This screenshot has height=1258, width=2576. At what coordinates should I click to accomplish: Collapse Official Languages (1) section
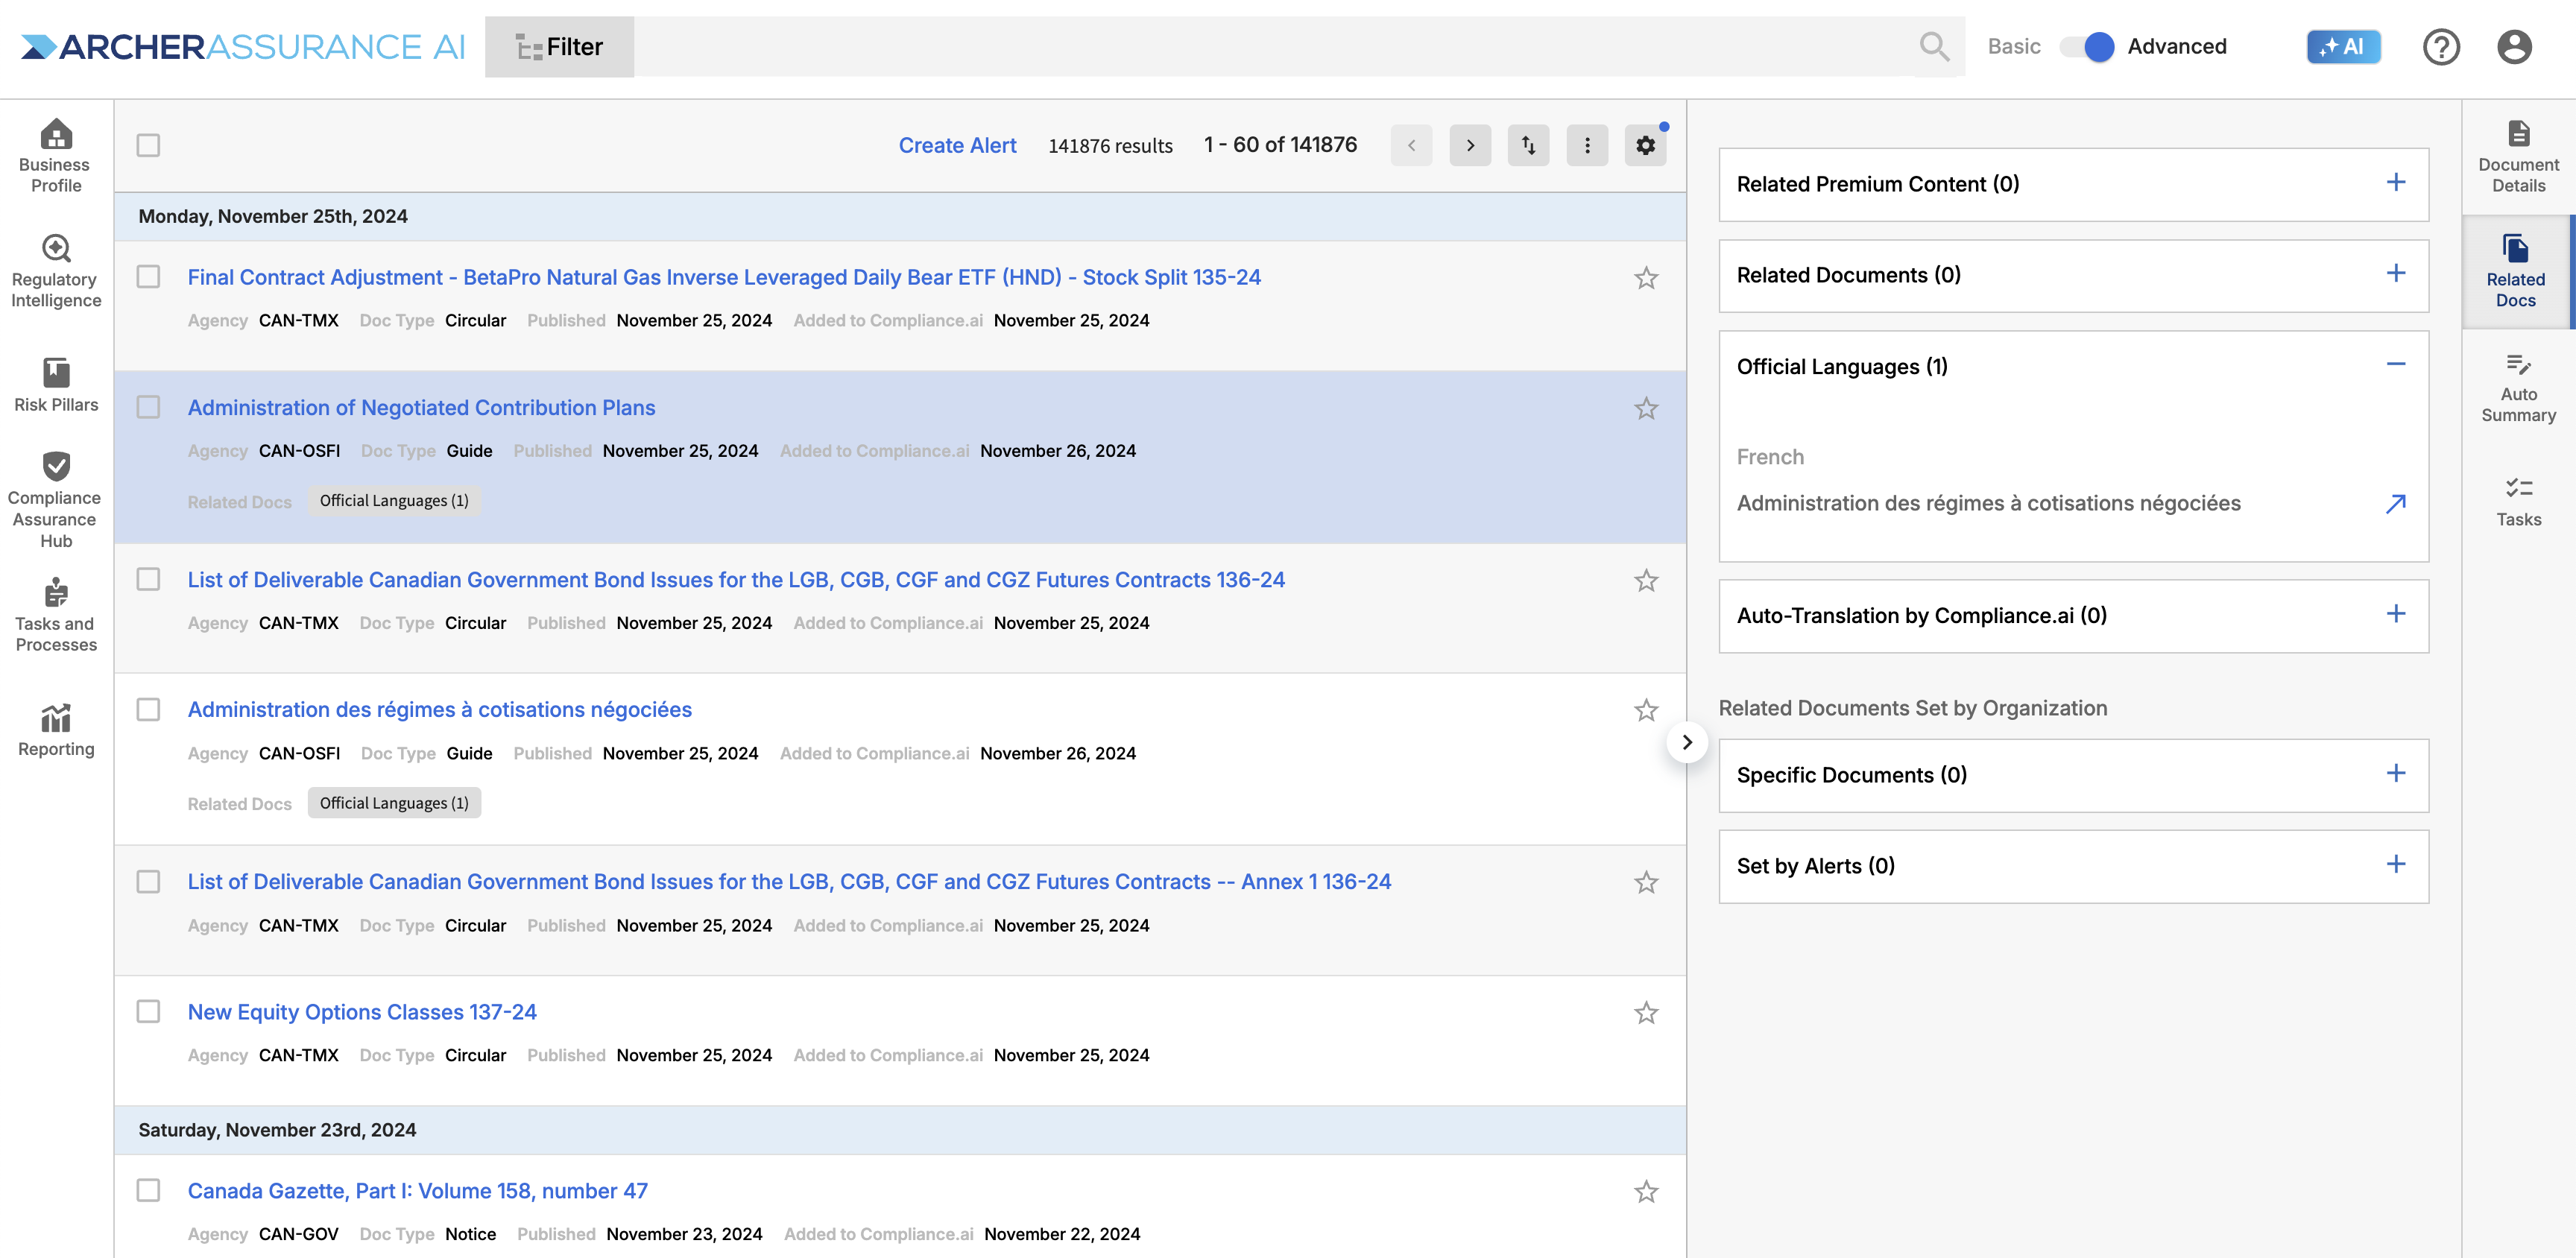[x=2395, y=365]
